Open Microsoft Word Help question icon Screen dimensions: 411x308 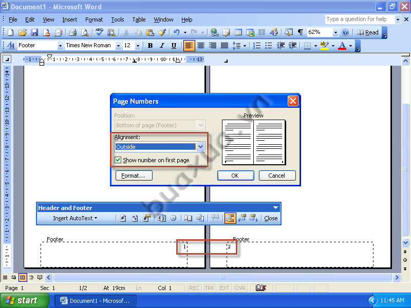click(x=345, y=32)
